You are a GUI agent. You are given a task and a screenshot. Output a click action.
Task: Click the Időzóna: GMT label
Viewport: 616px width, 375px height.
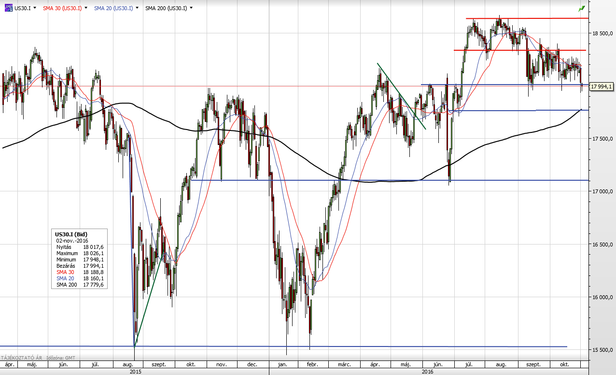(x=61, y=358)
